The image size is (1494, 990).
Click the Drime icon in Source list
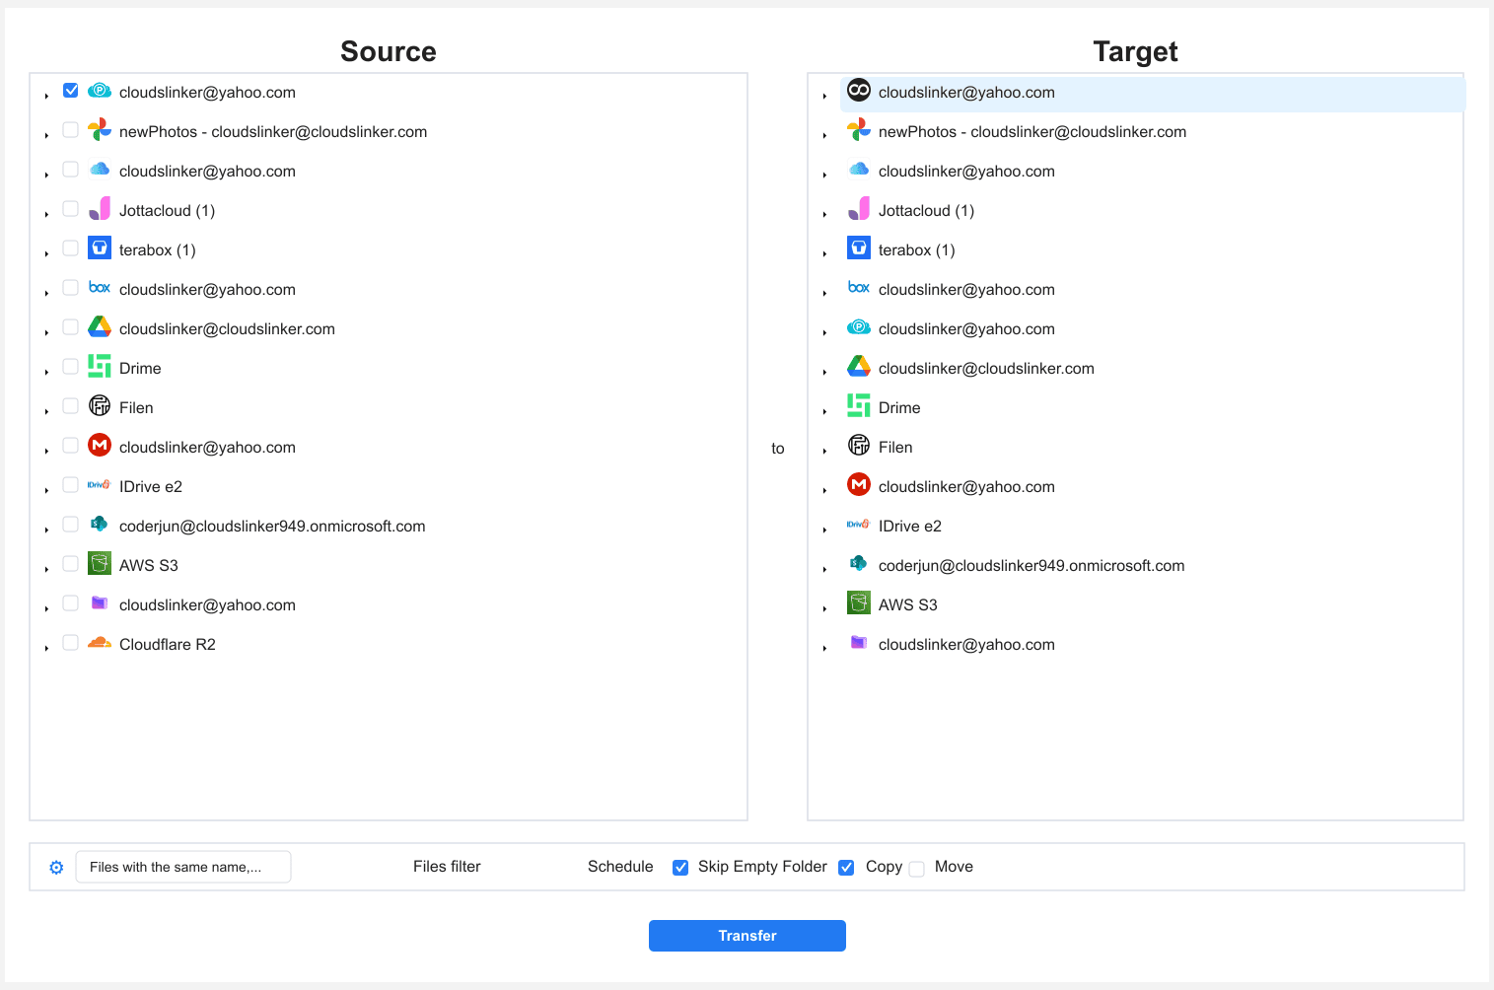point(100,366)
